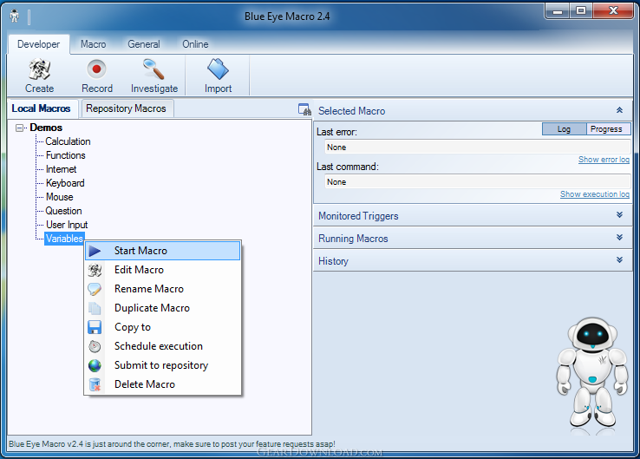Collapse the Selected Macro panel
Image resolution: width=640 pixels, height=459 pixels.
pyautogui.click(x=619, y=110)
